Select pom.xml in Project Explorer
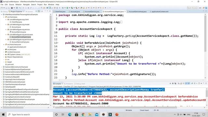 pos(10,64)
